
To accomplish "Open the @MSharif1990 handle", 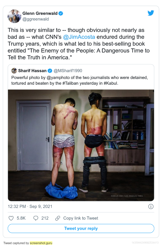I will pos(68,70).
